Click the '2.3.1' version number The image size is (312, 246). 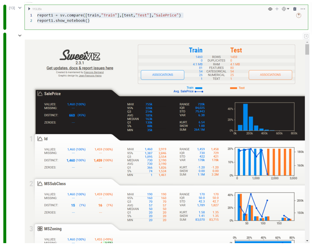point(80,63)
